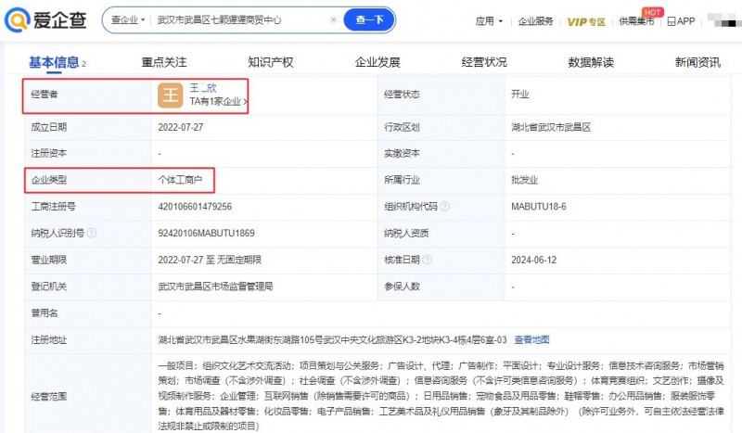Click the 查看地图 link

click(x=531, y=340)
